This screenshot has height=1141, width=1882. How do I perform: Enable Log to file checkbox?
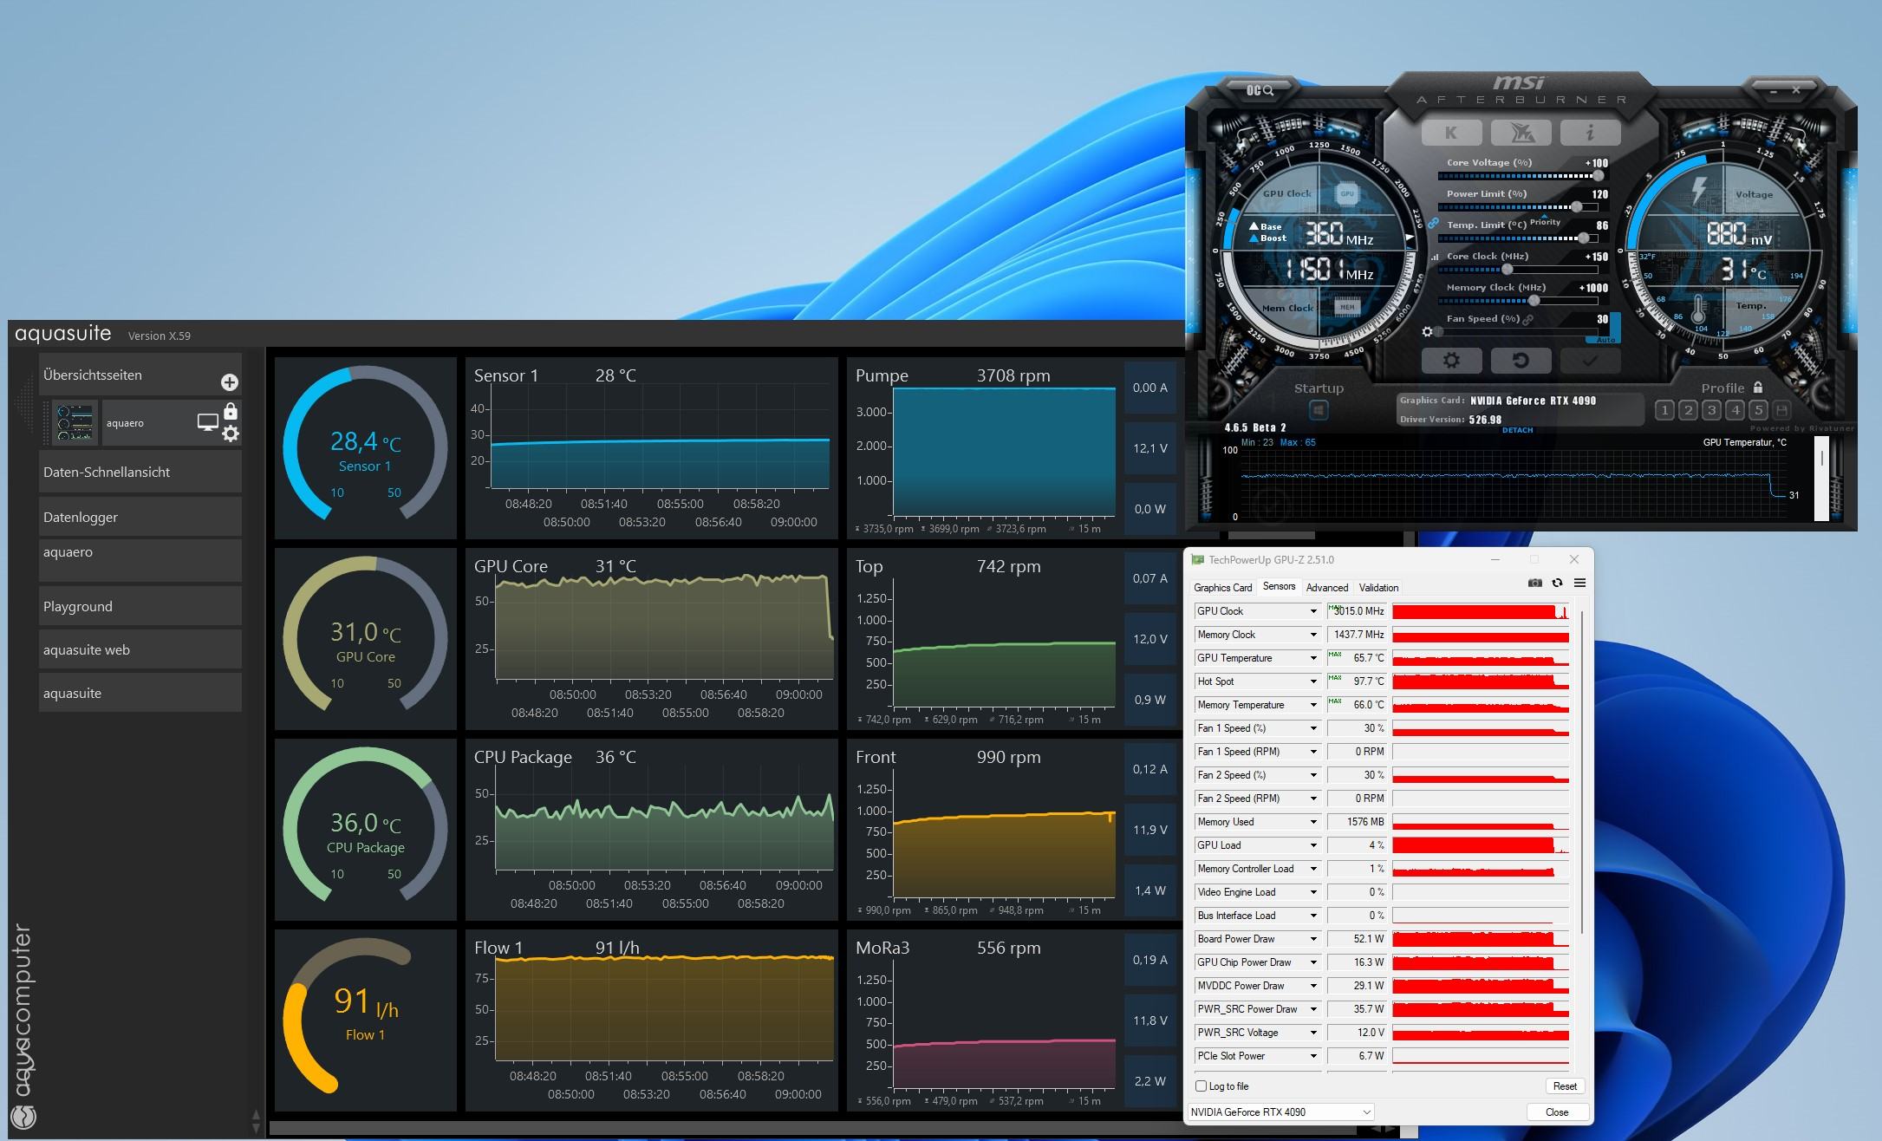[1201, 1086]
